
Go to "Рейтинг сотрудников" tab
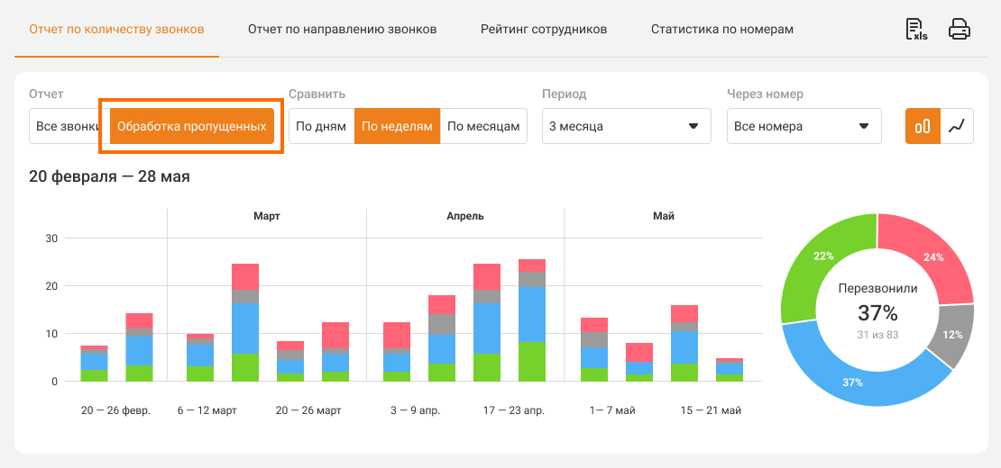coord(544,30)
